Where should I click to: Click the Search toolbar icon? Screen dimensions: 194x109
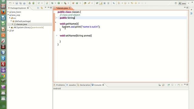pos(89,3)
